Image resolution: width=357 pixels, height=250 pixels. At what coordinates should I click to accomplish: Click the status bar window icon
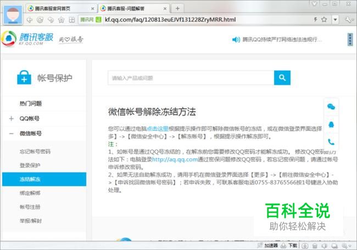(x=334, y=246)
